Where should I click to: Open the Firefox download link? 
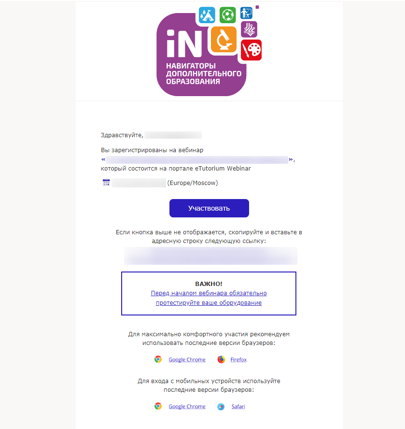point(238,359)
